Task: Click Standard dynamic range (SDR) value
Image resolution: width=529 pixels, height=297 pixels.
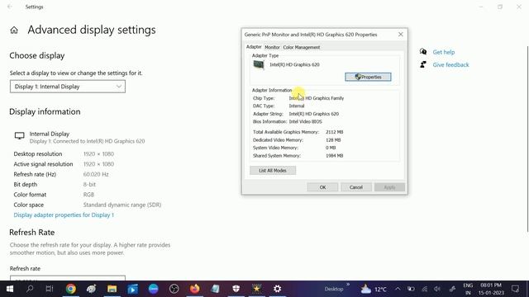Action: (x=122, y=205)
